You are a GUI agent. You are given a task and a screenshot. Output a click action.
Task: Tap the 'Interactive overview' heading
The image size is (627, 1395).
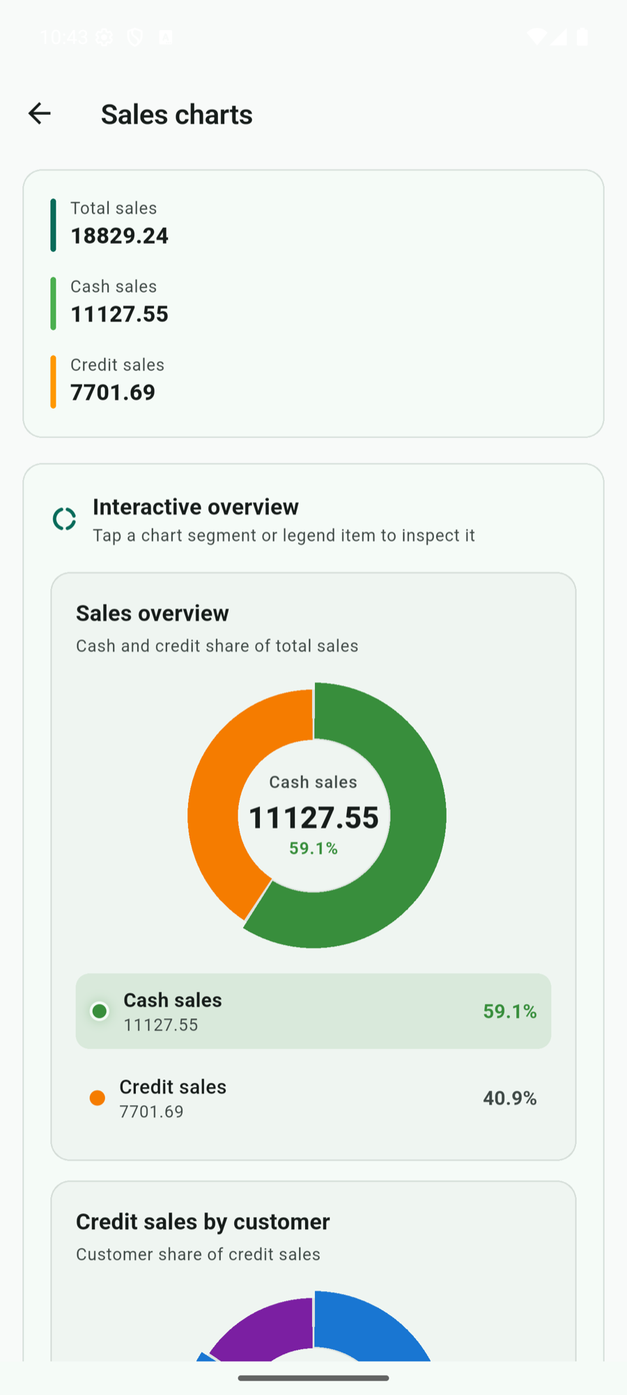196,507
